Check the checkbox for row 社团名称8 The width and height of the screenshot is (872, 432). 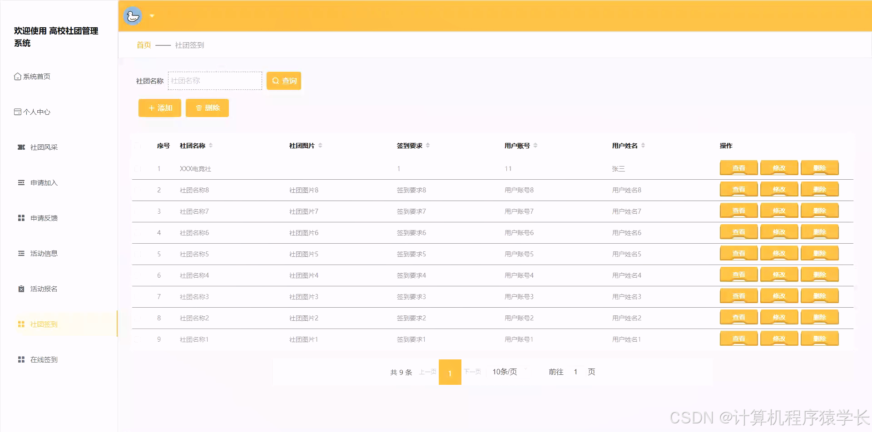point(138,190)
